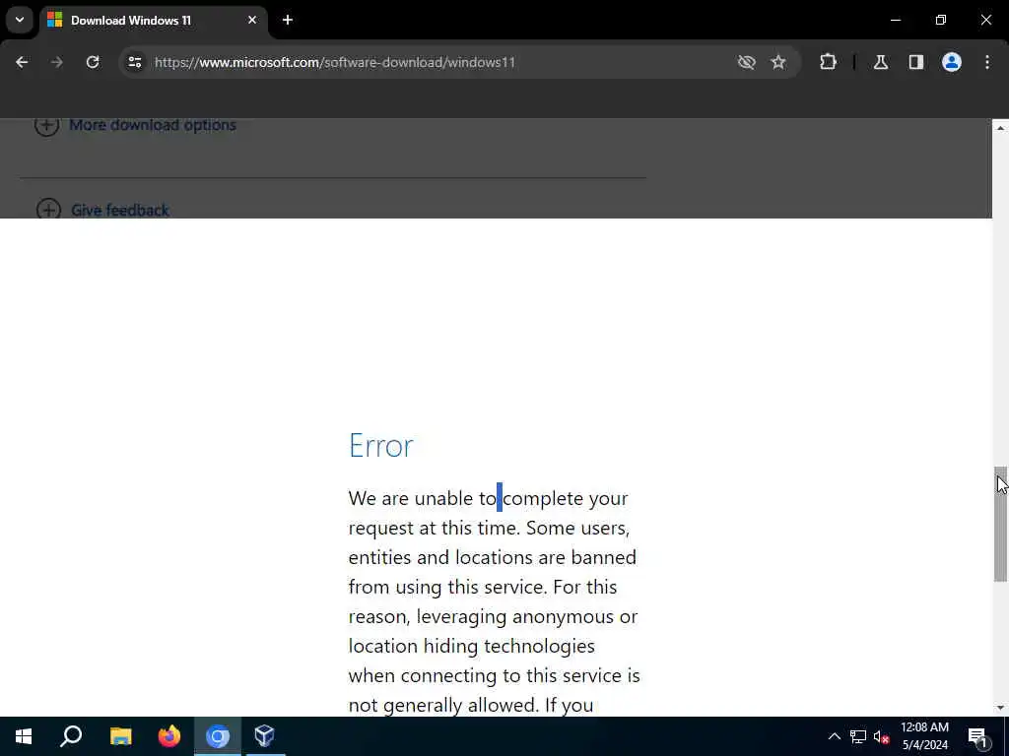Click the scrollbar up arrow
1009x756 pixels.
pyautogui.click(x=1000, y=128)
